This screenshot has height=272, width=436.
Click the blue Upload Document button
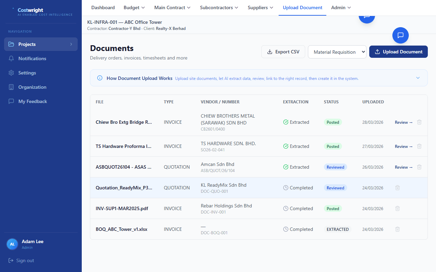coord(399,52)
